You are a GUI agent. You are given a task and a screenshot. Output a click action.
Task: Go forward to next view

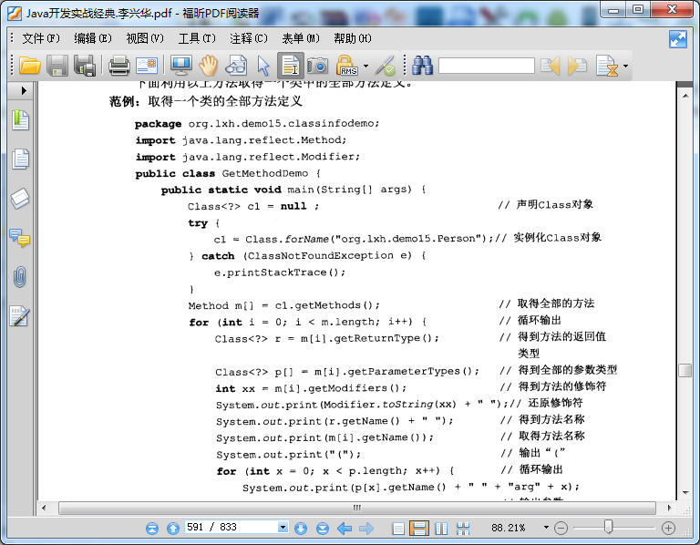coord(366,529)
